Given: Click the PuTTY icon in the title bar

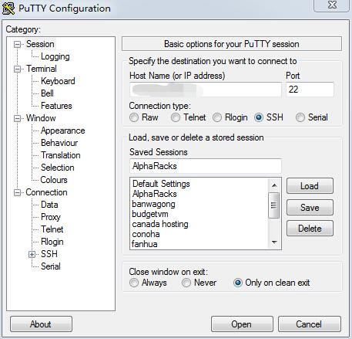Looking at the screenshot, I should [x=8, y=8].
